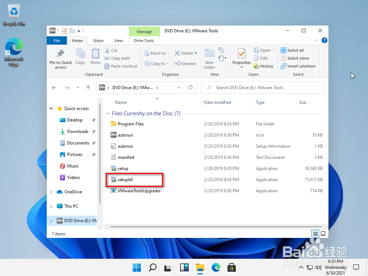The height and width of the screenshot is (276, 368).
Task: Click the horizontal scrollbar in file list
Action: (216, 227)
